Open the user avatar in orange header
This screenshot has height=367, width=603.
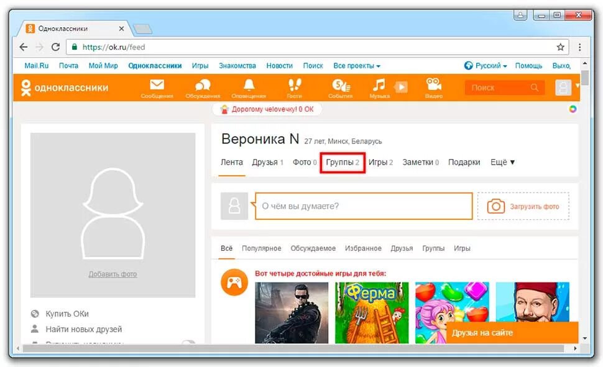[x=563, y=88]
